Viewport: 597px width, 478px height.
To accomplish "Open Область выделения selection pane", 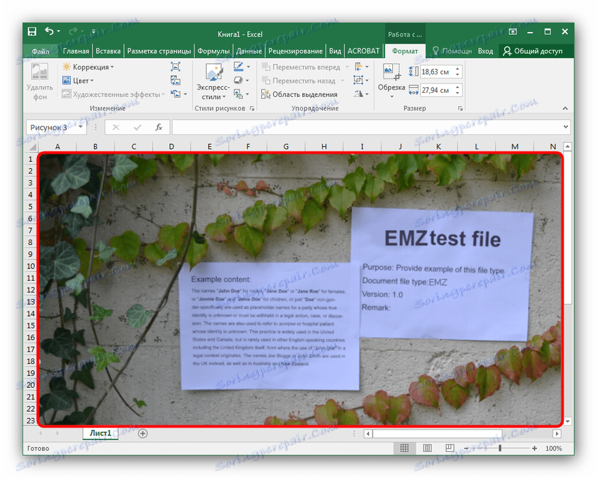I will pyautogui.click(x=300, y=94).
